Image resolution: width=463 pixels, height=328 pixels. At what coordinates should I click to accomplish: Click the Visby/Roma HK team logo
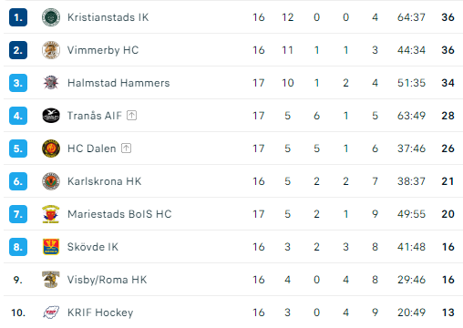tap(51, 280)
